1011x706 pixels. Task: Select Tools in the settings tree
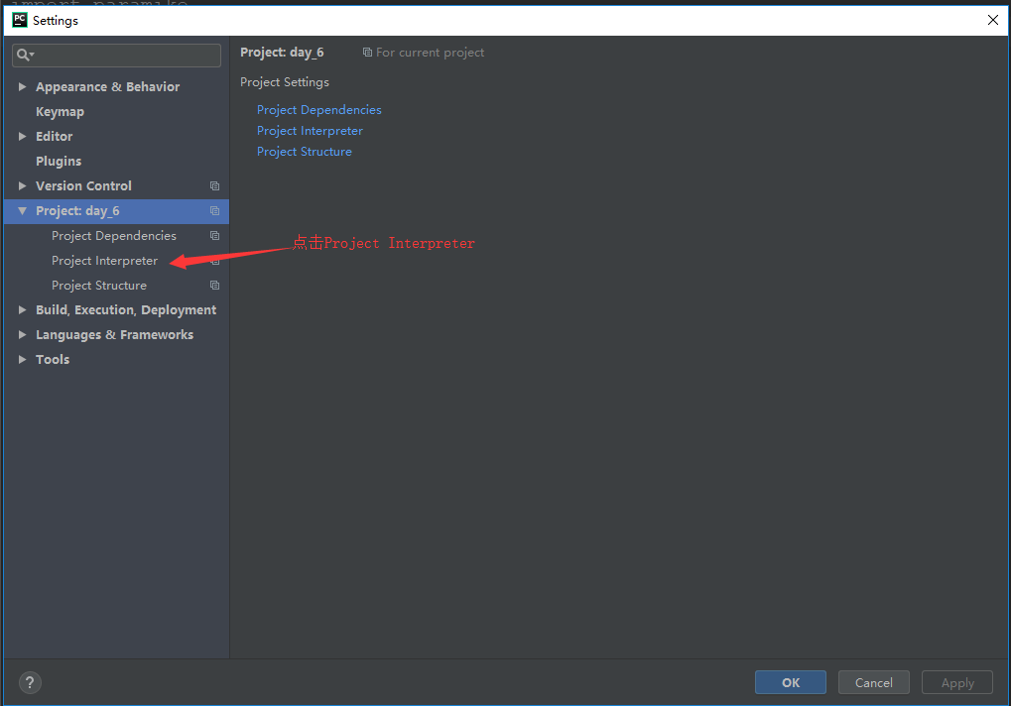(x=53, y=359)
